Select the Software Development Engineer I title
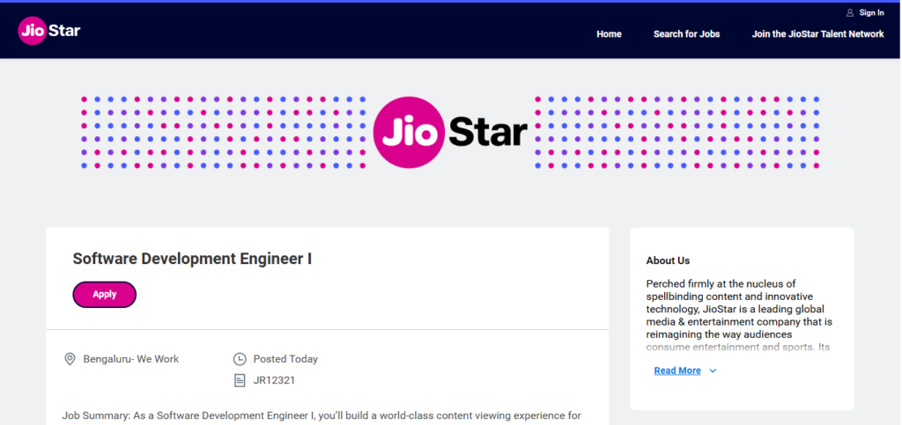Viewport: 902px width, 425px height. click(192, 259)
